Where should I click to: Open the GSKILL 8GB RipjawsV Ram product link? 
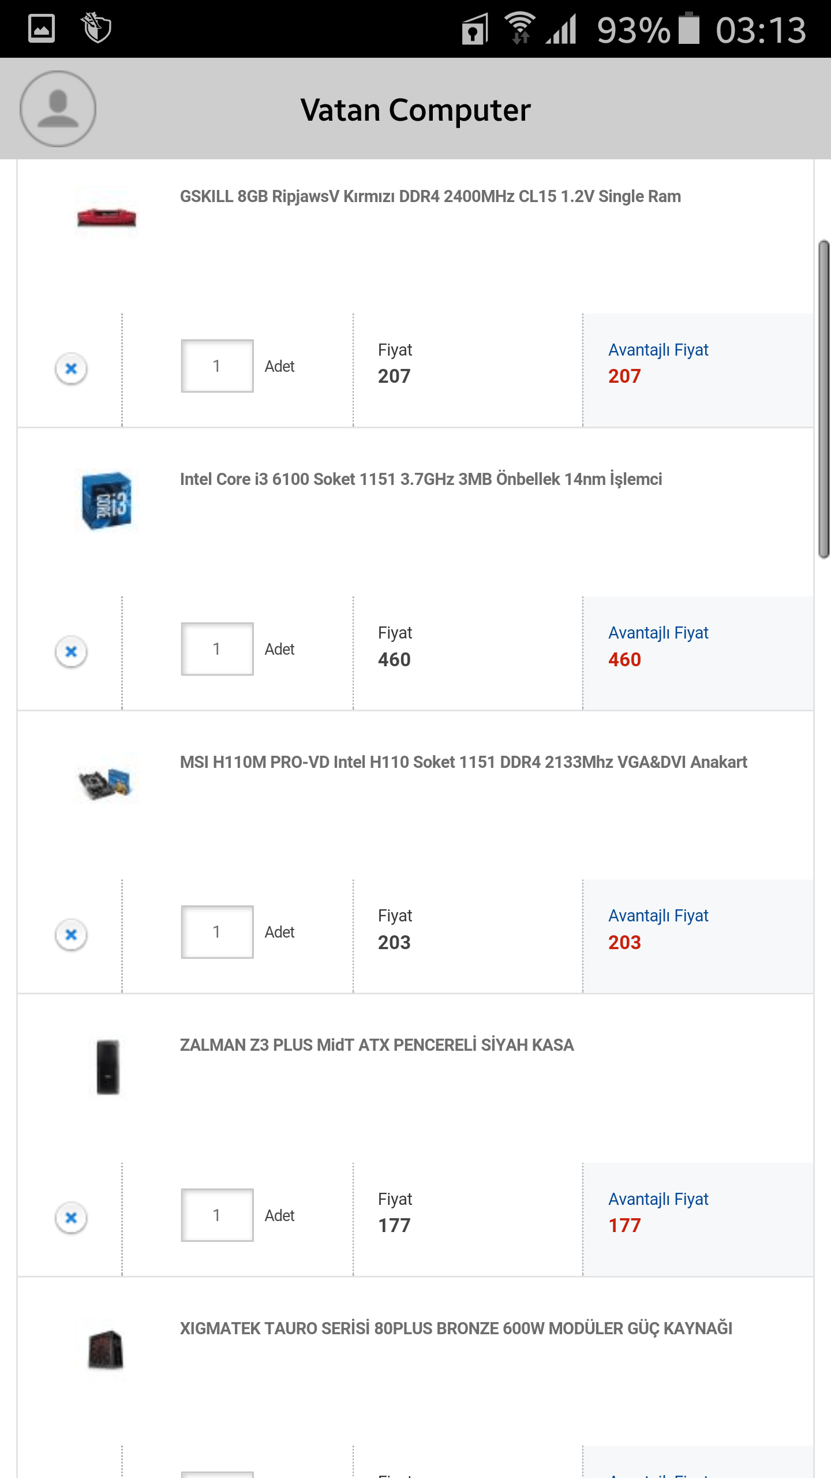coord(430,196)
